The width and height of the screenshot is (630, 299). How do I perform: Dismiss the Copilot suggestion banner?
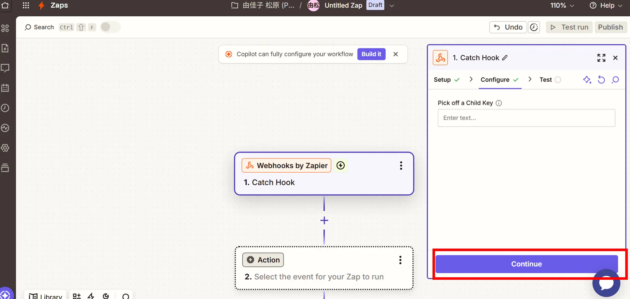click(396, 54)
